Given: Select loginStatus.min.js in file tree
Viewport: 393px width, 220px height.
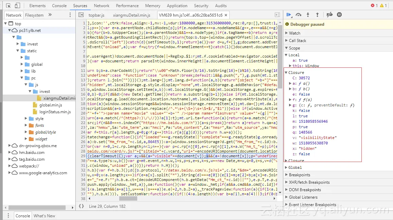Looking at the screenshot, I should (55, 112).
